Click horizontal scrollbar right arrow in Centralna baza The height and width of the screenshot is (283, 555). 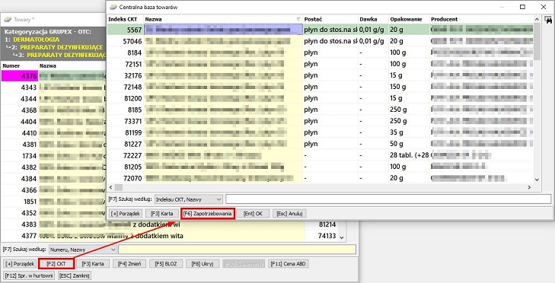click(x=530, y=187)
